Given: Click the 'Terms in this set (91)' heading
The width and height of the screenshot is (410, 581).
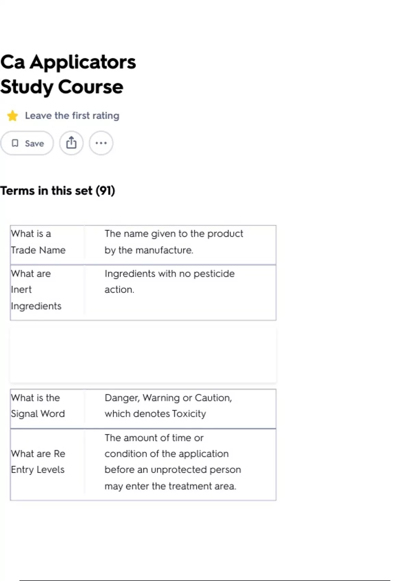Looking at the screenshot, I should pos(57,190).
